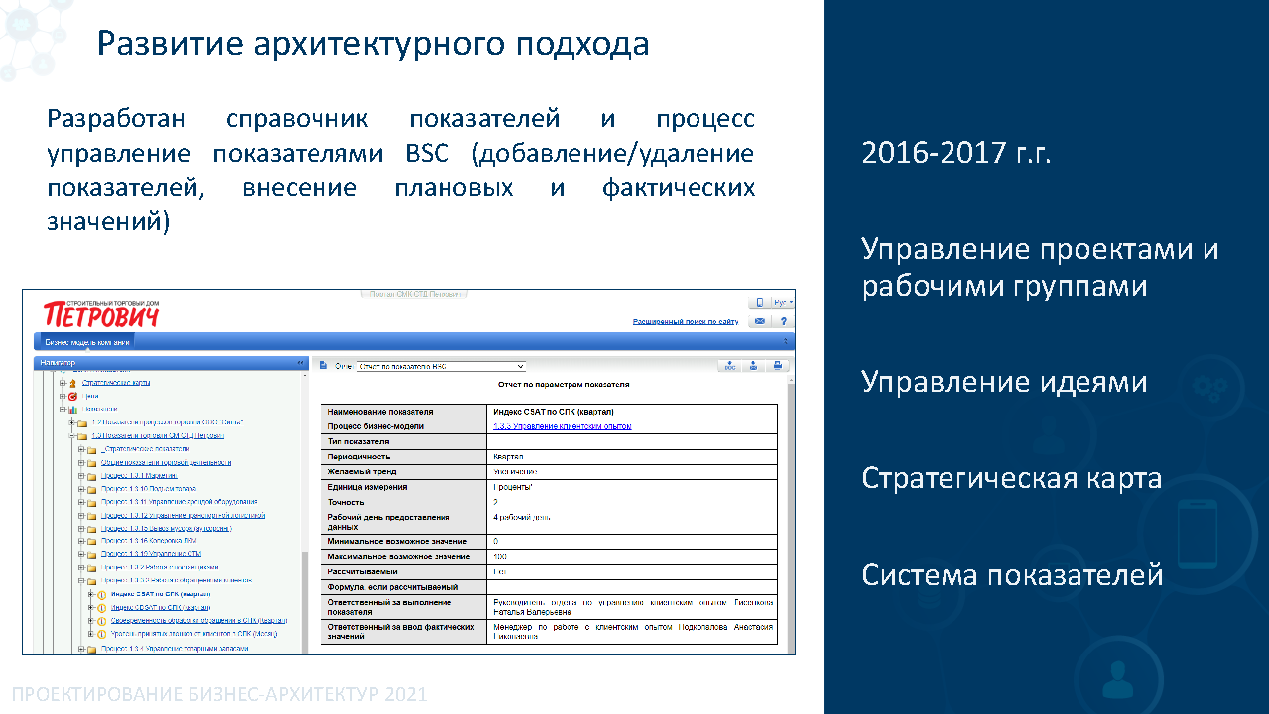Click the Наименование показателя label cell
The width and height of the screenshot is (1269, 714).
coord(406,411)
